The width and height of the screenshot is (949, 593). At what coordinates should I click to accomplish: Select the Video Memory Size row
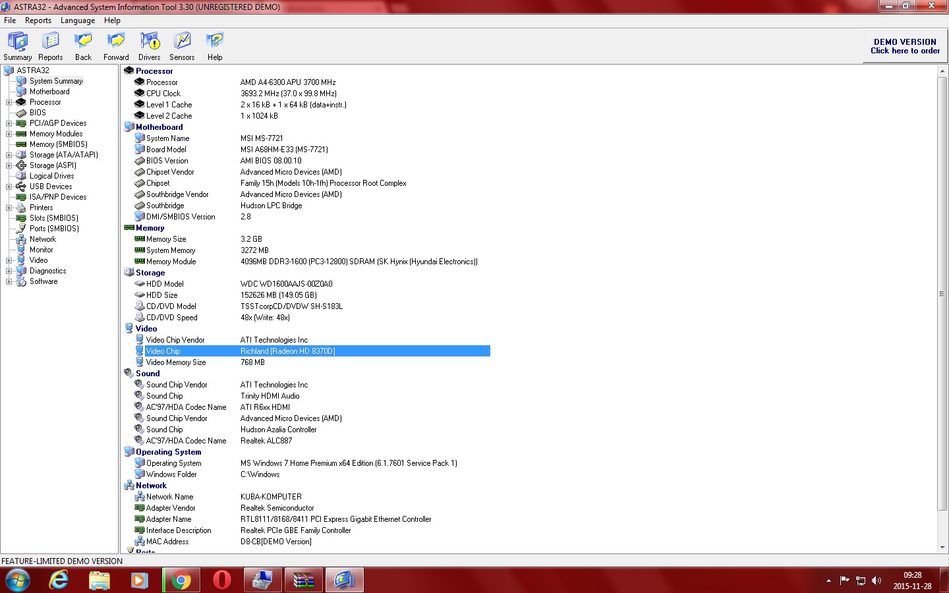(x=176, y=362)
